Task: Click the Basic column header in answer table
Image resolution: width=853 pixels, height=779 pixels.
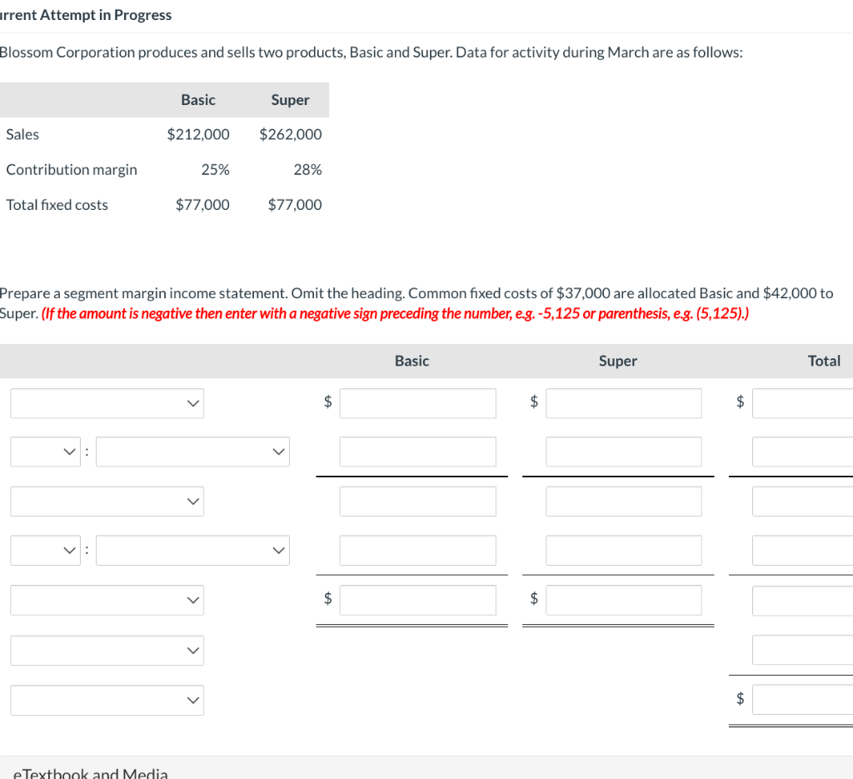Action: click(412, 362)
